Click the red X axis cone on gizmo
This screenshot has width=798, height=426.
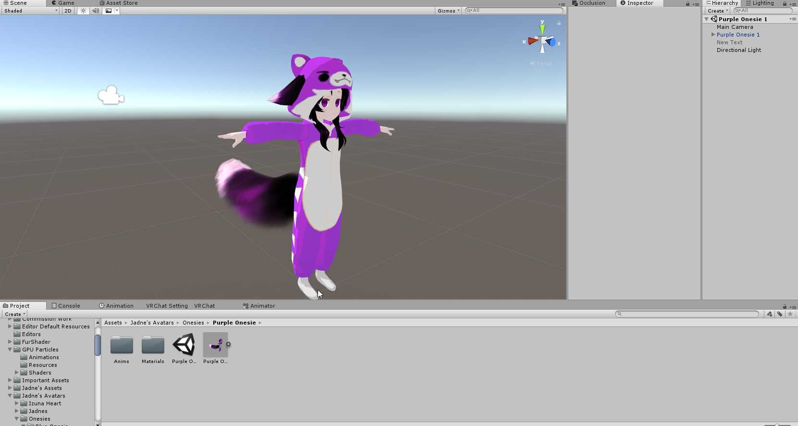point(532,41)
